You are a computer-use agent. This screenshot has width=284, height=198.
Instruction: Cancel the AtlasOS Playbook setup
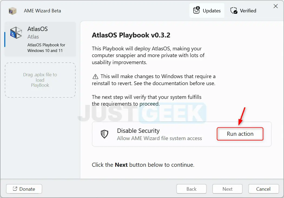263,189
